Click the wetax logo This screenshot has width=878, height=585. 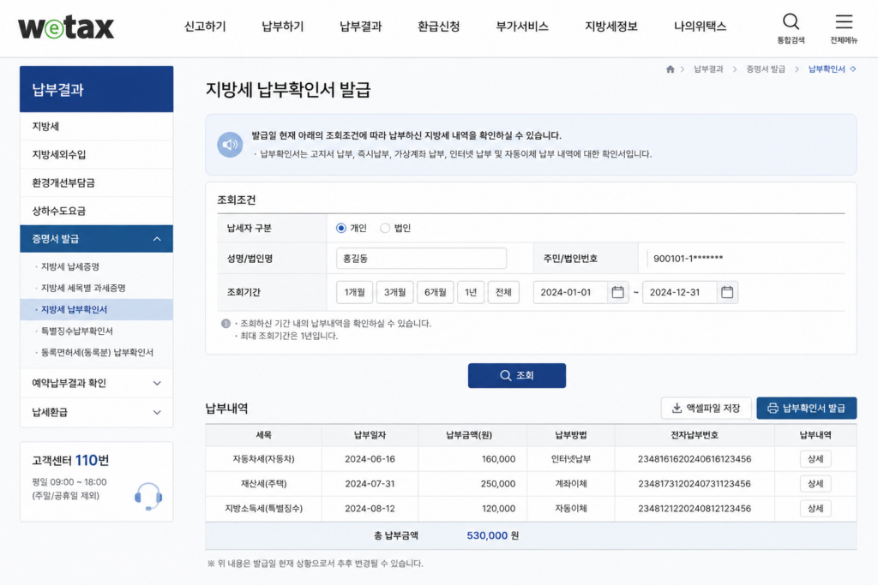click(x=66, y=27)
